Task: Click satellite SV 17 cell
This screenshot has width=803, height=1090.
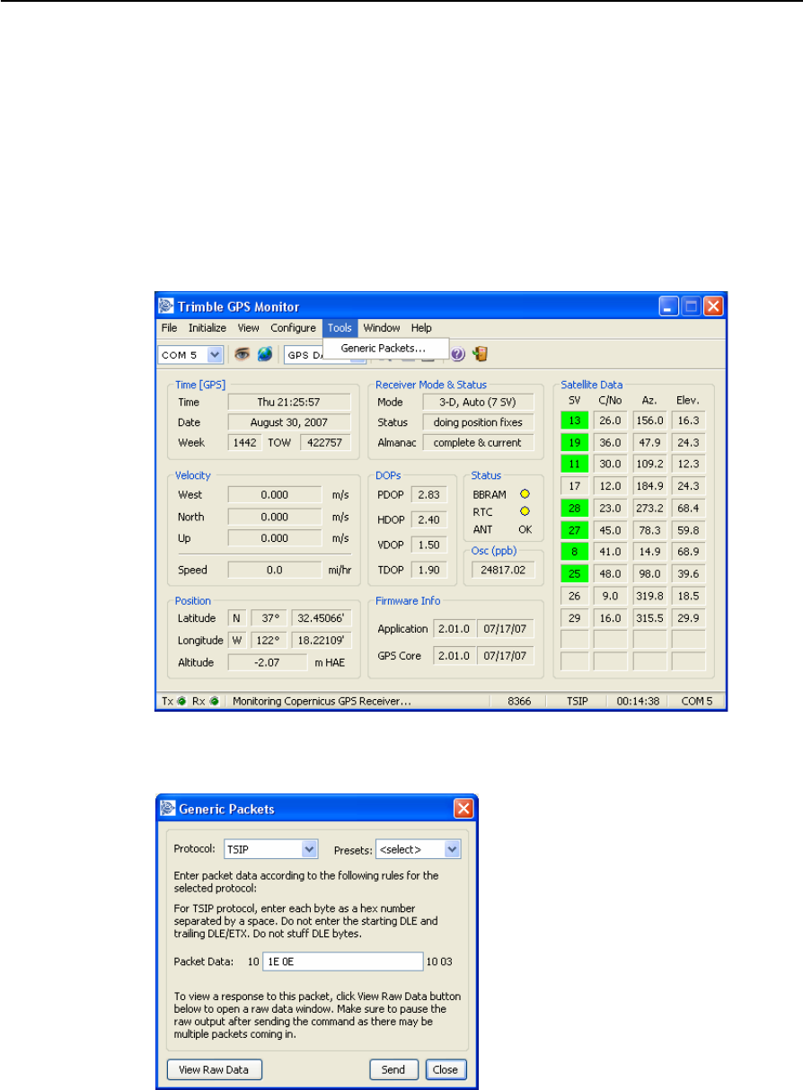Action: (x=574, y=486)
